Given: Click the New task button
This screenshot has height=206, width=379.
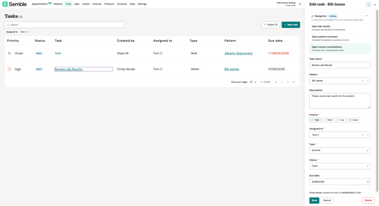Looking at the screenshot, I should click(x=291, y=25).
